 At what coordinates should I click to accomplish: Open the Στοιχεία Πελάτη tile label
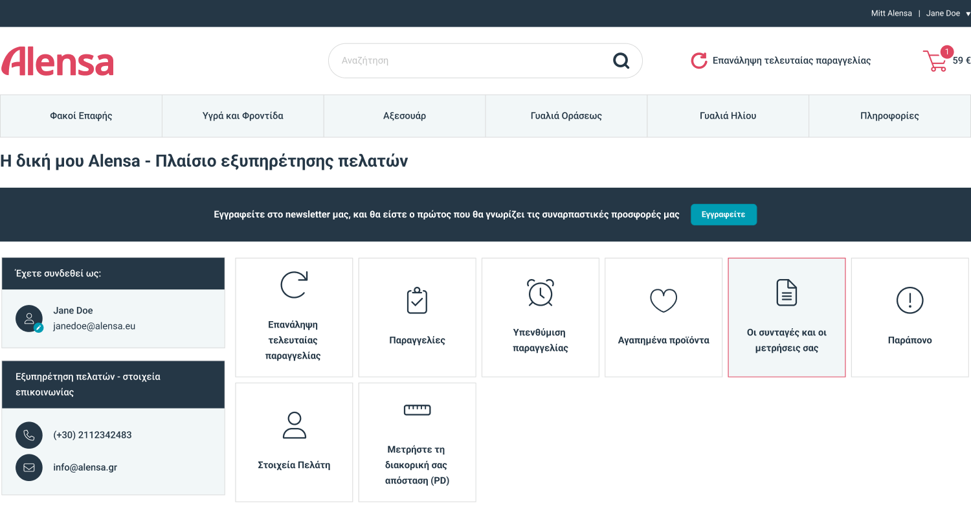294,466
